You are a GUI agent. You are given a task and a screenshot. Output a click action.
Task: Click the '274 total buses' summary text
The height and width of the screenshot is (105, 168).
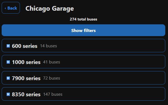[x=83, y=19]
